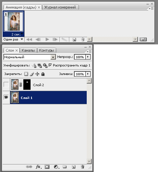The height and width of the screenshot is (172, 158).
Task: Create new adjustment layer icon
Action: click(x=56, y=167)
